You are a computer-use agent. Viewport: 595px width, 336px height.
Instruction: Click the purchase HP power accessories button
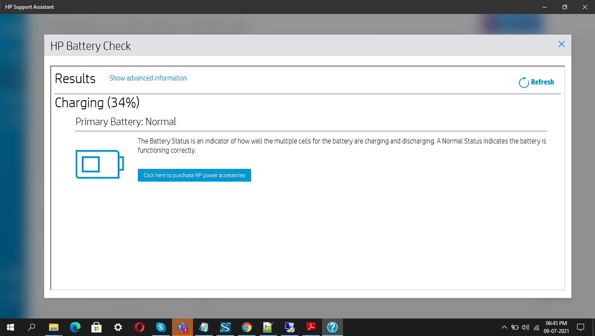pos(194,175)
